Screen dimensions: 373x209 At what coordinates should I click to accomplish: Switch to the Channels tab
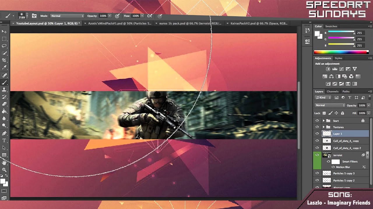(x=332, y=91)
